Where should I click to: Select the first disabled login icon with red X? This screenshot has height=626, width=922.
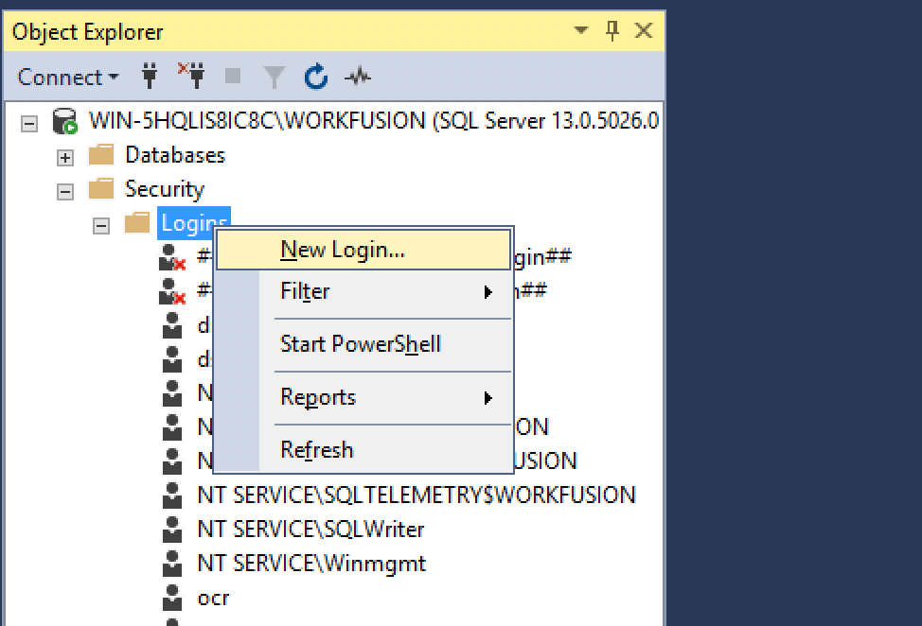171,257
